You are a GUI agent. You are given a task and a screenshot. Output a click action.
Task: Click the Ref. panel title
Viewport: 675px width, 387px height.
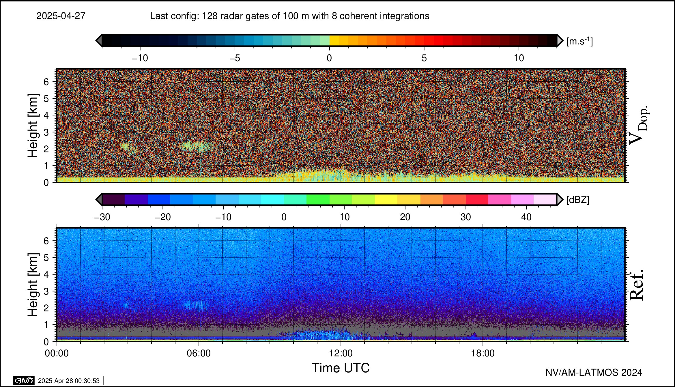click(x=636, y=285)
